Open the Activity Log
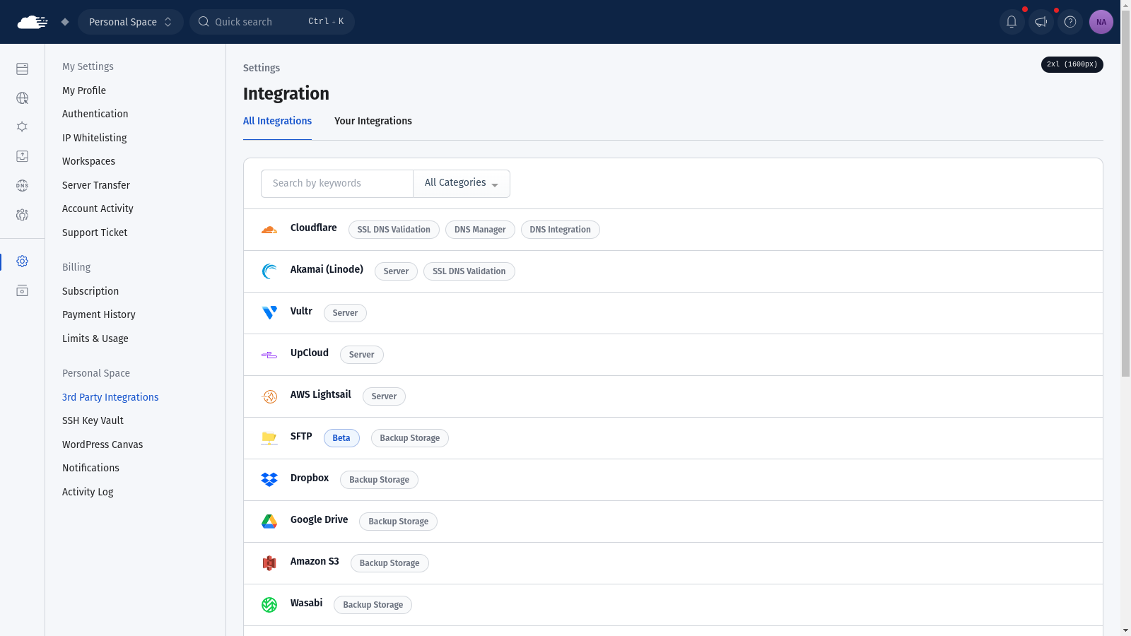The width and height of the screenshot is (1131, 636). [x=88, y=492]
